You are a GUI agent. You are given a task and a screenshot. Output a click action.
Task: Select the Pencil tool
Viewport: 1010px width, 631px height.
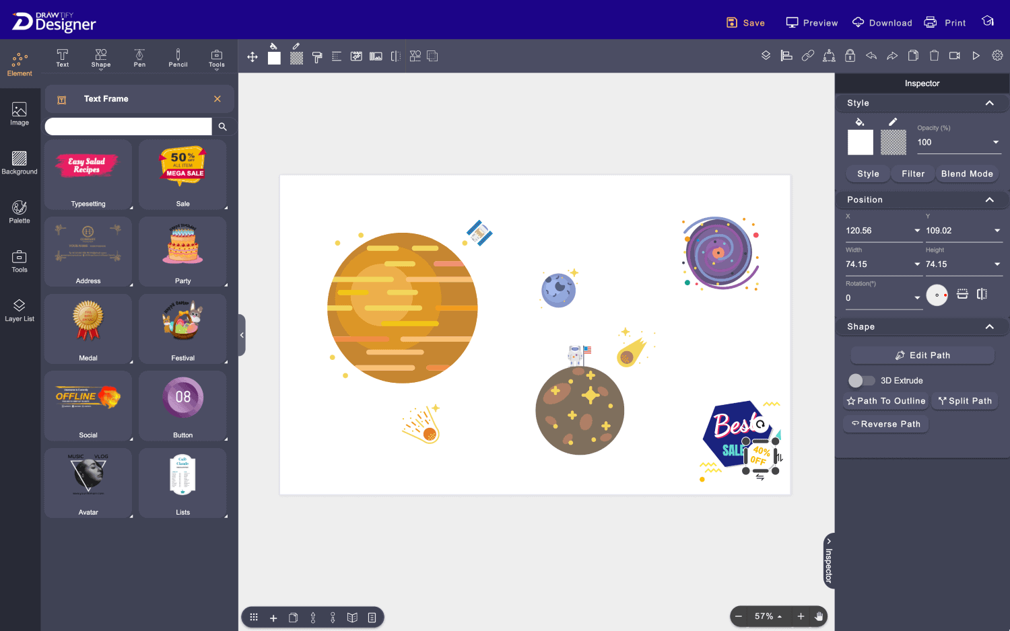coord(178,58)
